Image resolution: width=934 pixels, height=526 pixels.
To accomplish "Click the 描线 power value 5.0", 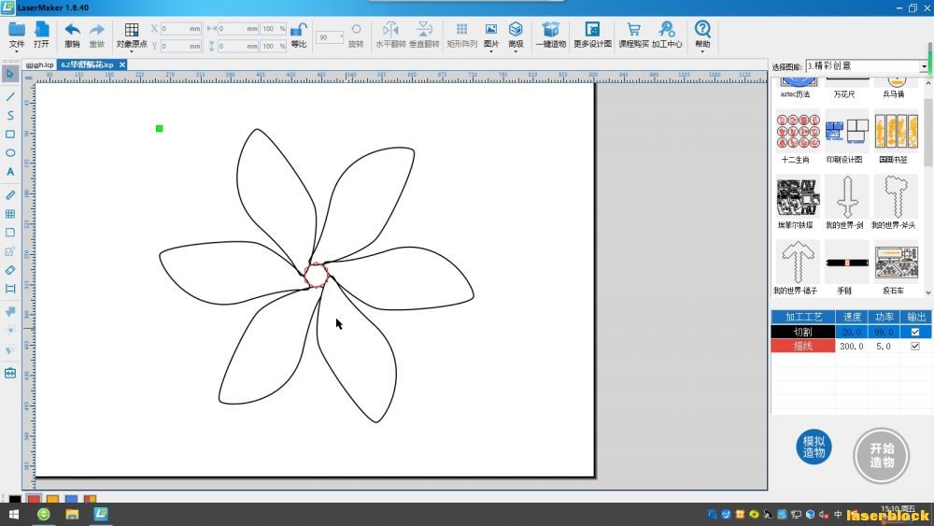I will coord(884,346).
